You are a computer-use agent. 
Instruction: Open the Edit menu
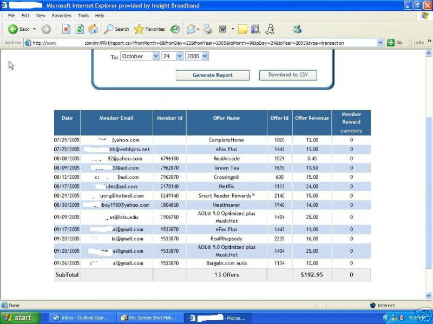click(25, 16)
